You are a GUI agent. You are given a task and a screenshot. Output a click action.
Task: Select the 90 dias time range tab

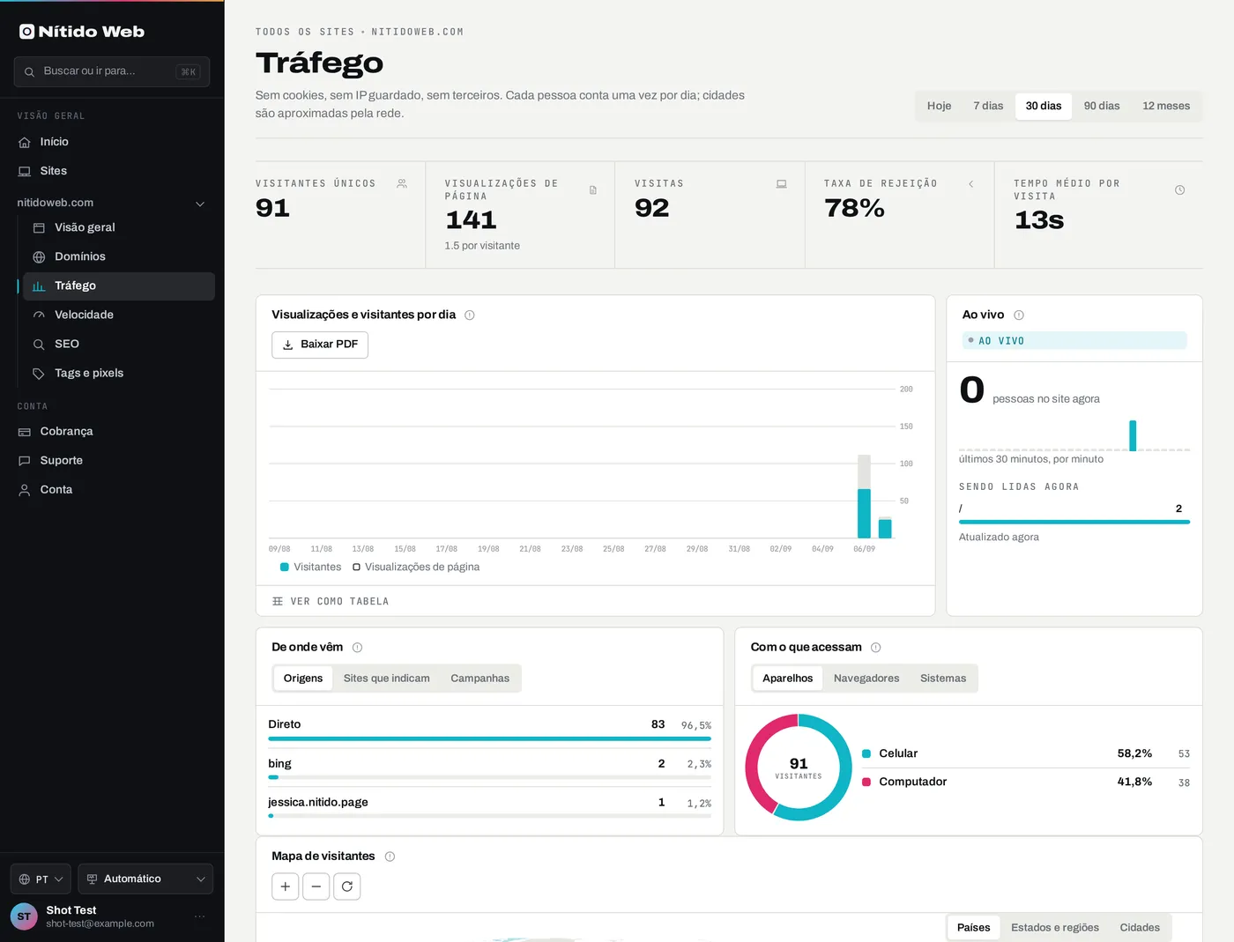tap(1102, 106)
